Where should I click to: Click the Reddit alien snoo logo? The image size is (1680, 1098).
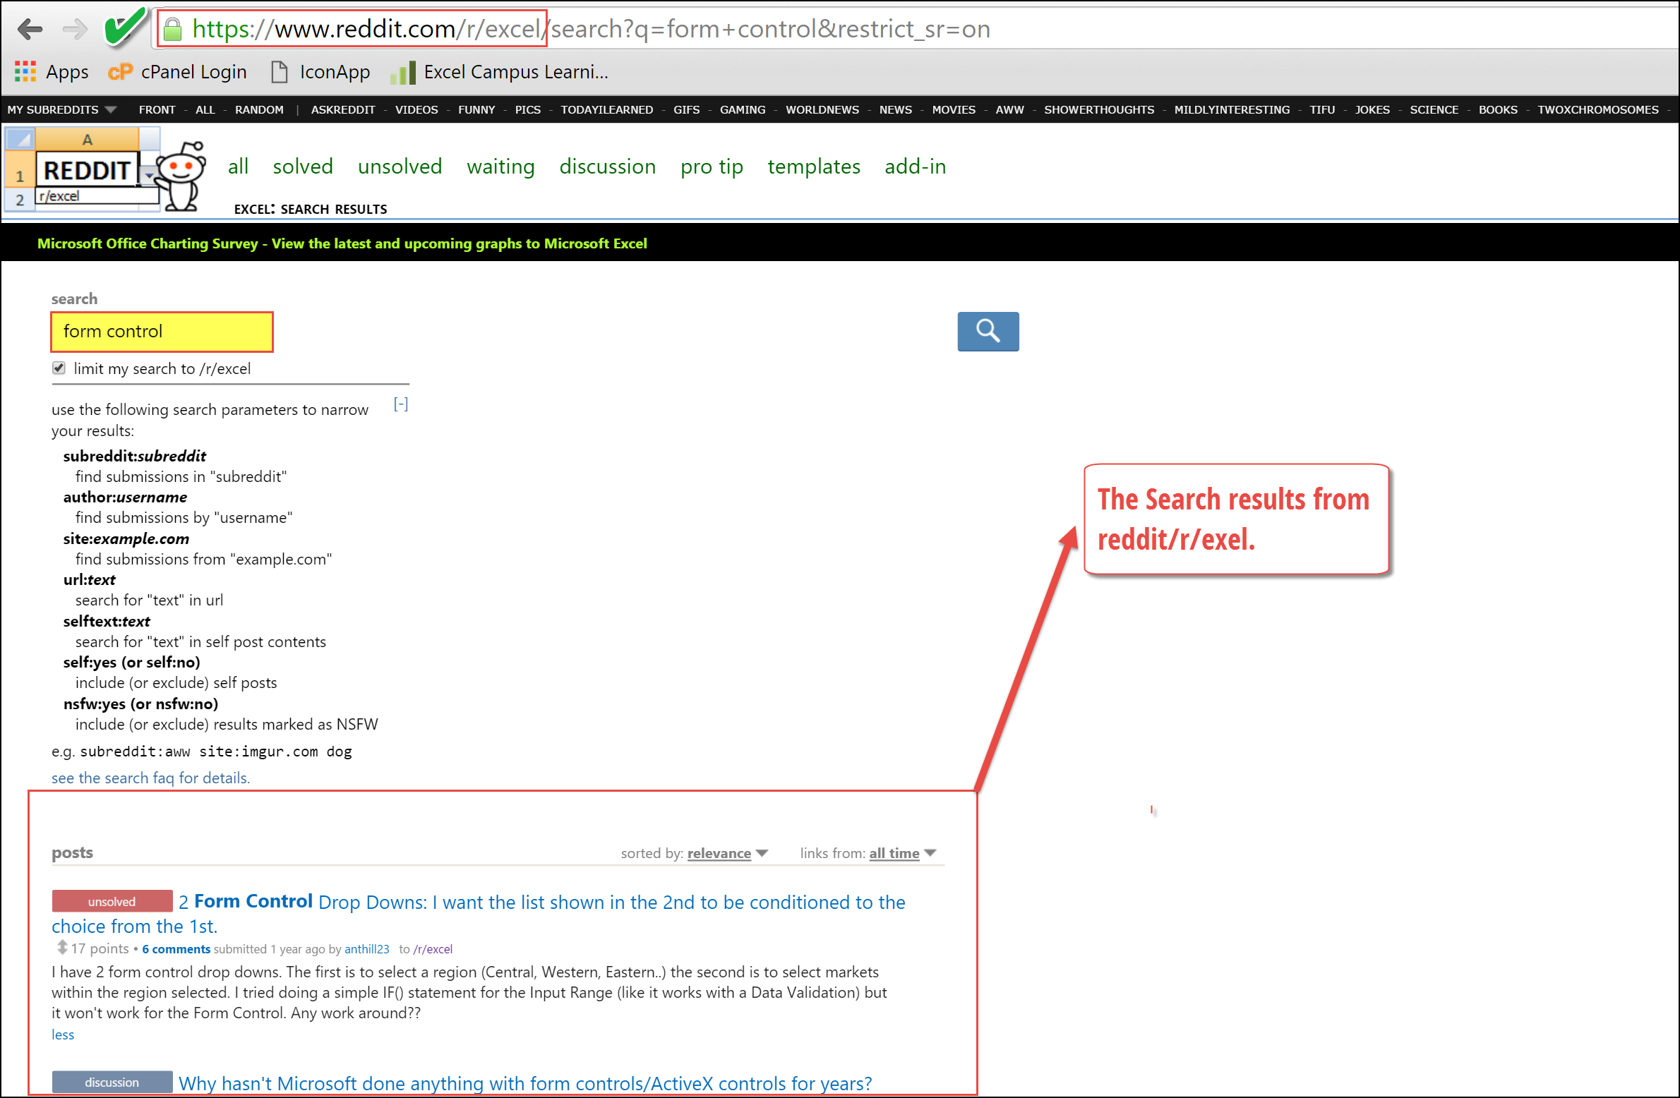(182, 176)
